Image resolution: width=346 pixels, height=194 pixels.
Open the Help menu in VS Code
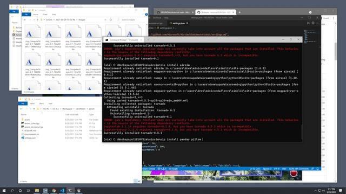coord(166,18)
